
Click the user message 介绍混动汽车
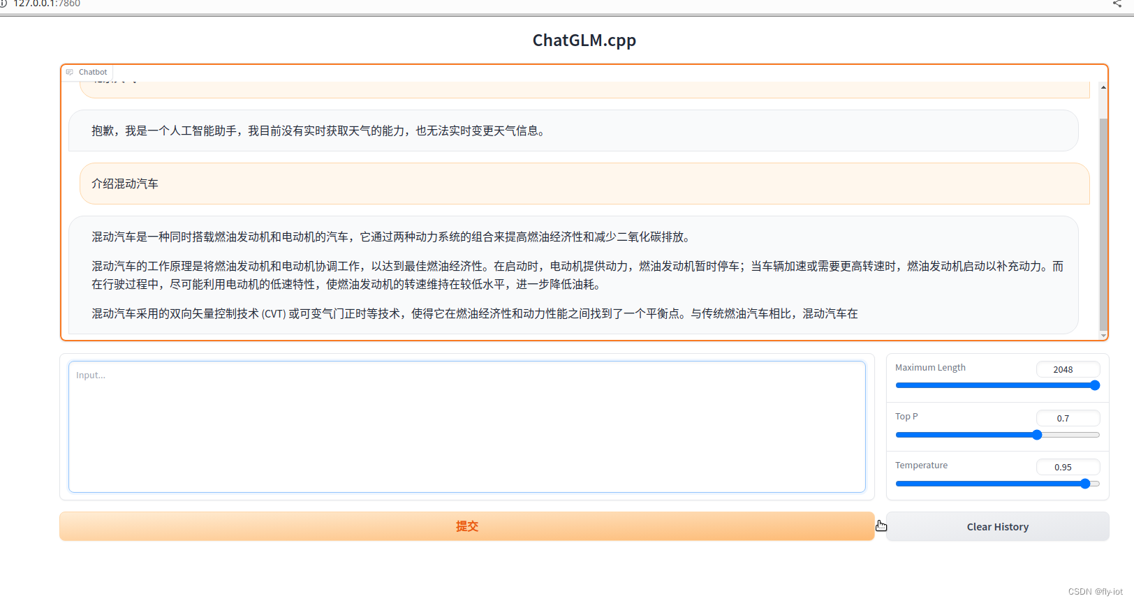pos(584,184)
